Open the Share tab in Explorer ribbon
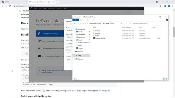The image size is (175, 98). (88, 20)
